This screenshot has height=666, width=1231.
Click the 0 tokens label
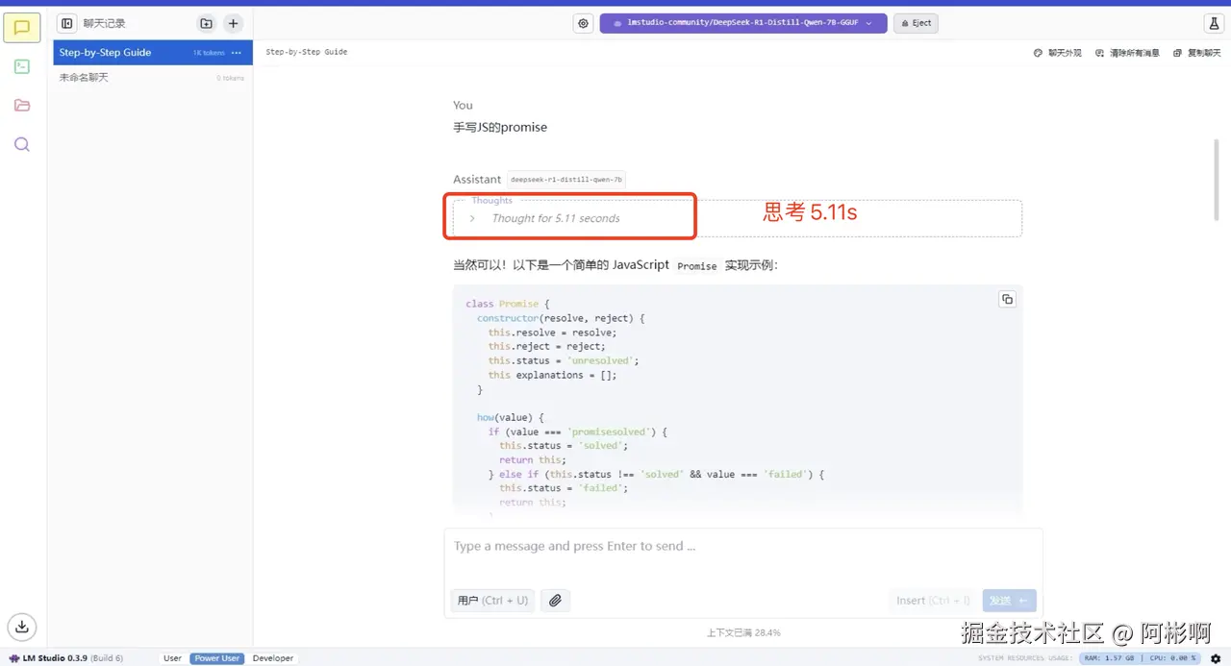click(231, 78)
